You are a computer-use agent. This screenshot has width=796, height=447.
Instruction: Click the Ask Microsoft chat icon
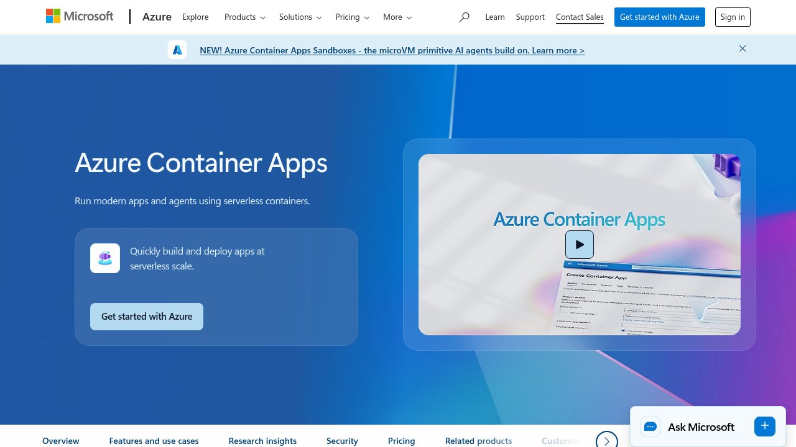[x=650, y=427]
